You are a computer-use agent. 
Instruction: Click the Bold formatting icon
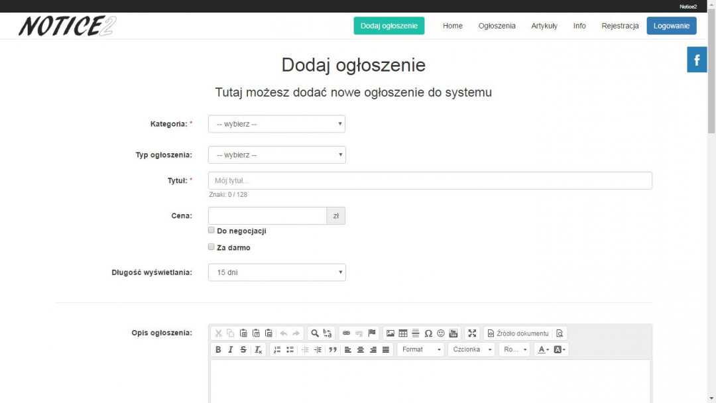[218, 349]
